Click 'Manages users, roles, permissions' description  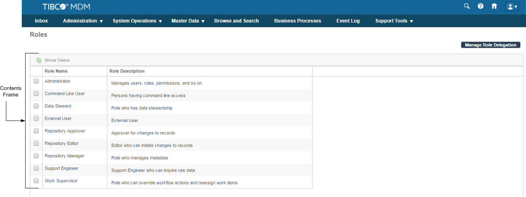[157, 83]
